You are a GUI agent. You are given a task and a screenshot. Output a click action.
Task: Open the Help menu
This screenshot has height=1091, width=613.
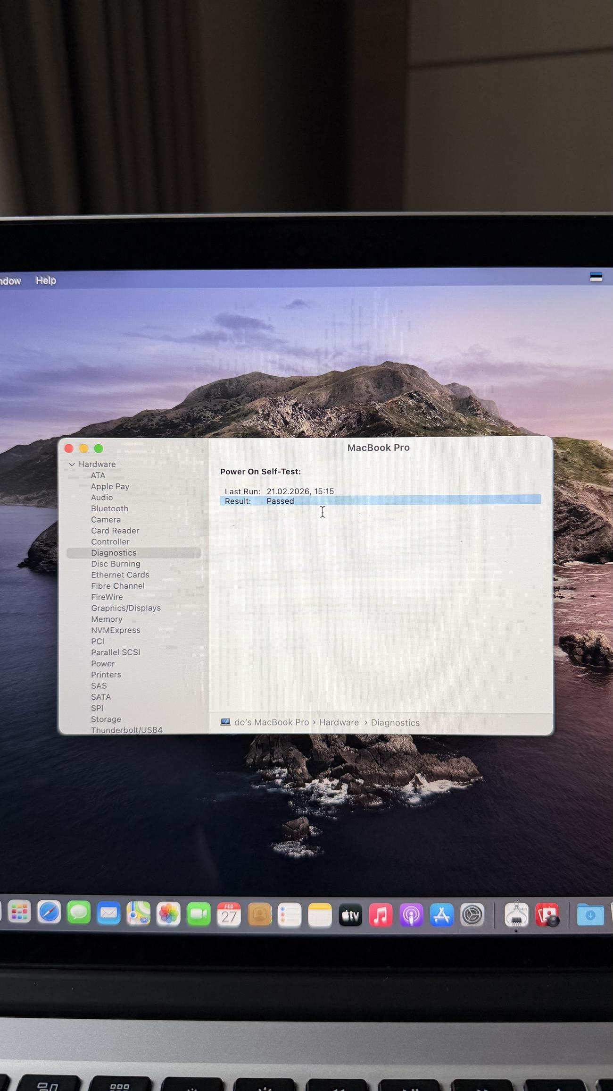46,280
